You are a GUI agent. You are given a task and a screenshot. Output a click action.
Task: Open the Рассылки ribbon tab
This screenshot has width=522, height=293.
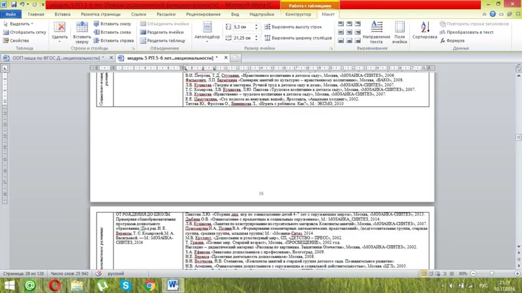pos(166,14)
